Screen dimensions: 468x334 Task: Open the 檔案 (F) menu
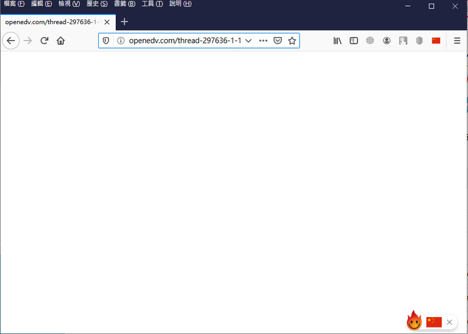(14, 4)
